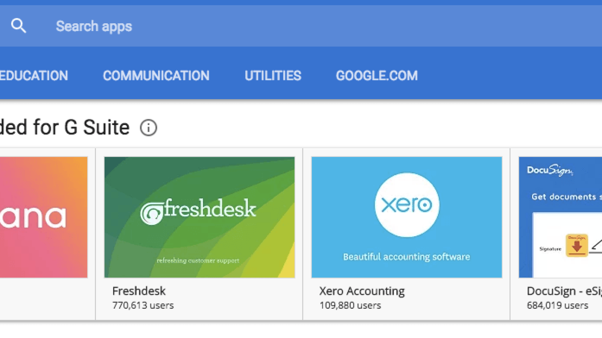
Task: Click the search magnifying glass icon
Action: pyautogui.click(x=19, y=25)
